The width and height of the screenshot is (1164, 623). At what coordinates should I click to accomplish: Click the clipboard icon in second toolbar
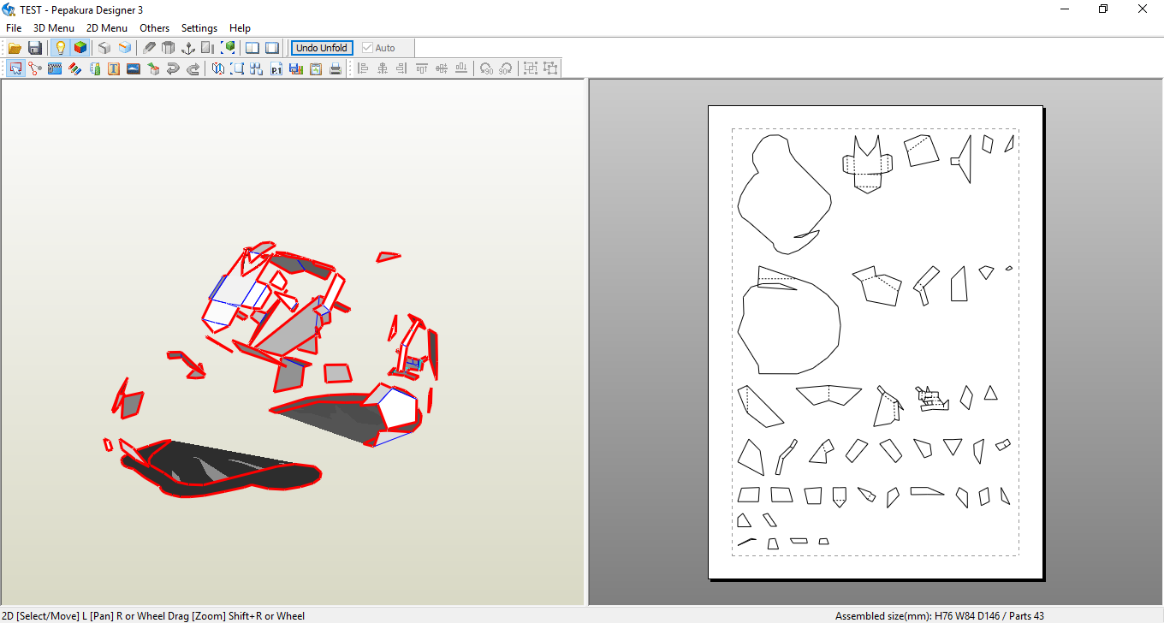pyautogui.click(x=316, y=68)
